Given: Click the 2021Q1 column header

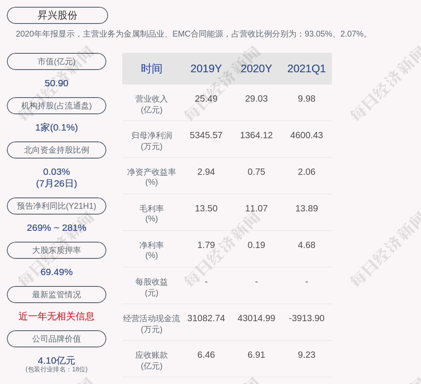Looking at the screenshot, I should tap(306, 69).
